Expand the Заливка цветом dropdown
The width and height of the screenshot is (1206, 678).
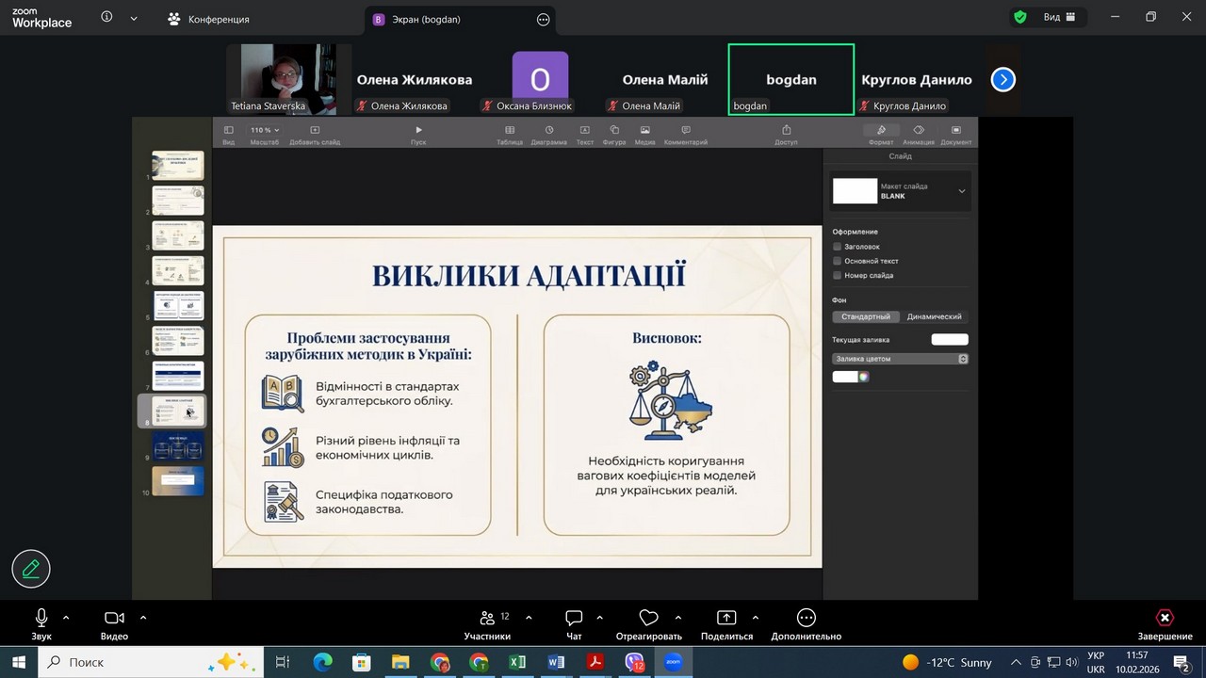[900, 359]
